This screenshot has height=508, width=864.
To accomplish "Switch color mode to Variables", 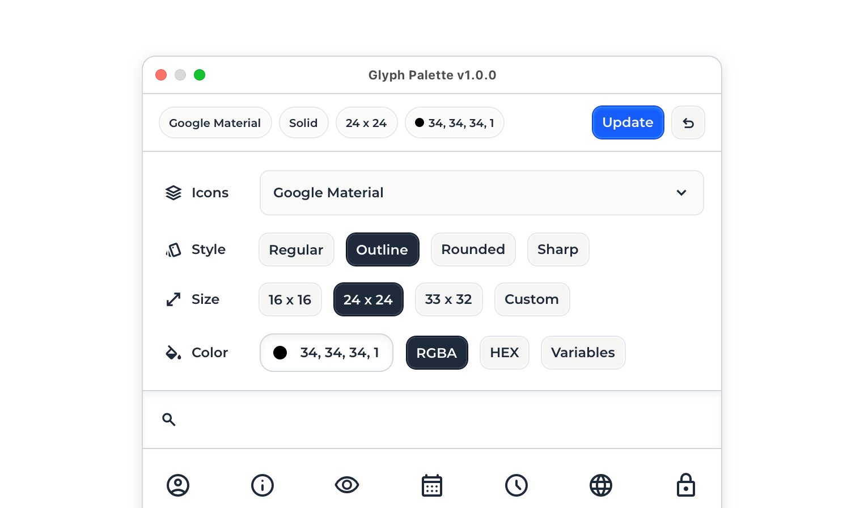I will (583, 353).
